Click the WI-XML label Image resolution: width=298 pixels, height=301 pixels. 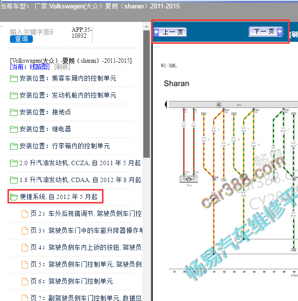[x=169, y=66]
